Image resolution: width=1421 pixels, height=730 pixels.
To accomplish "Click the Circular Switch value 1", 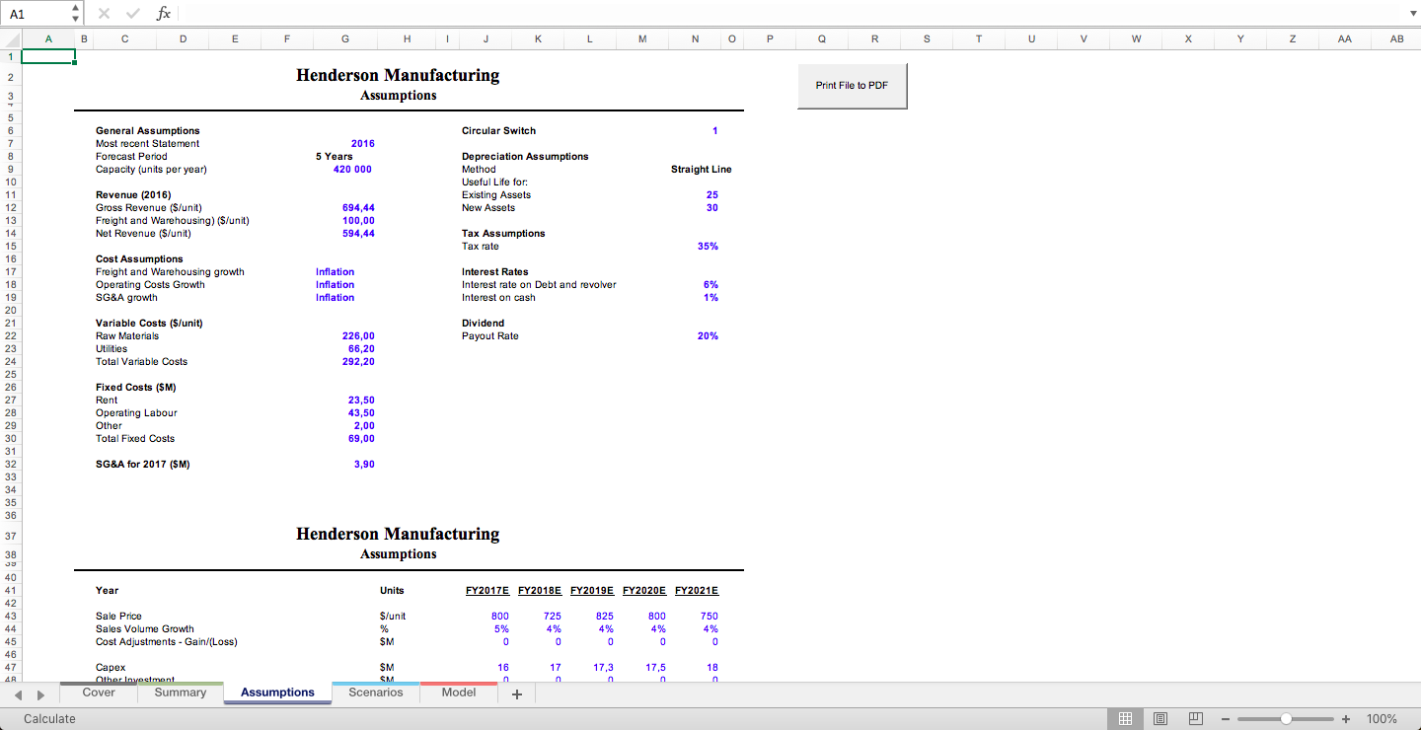I will (715, 131).
